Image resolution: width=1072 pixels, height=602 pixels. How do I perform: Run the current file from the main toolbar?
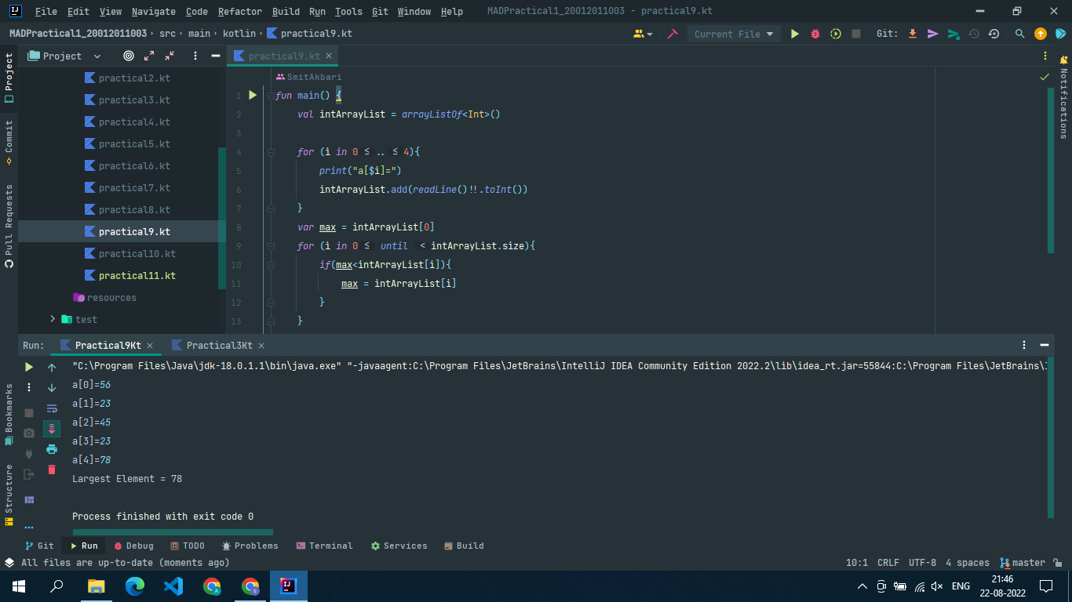point(795,34)
